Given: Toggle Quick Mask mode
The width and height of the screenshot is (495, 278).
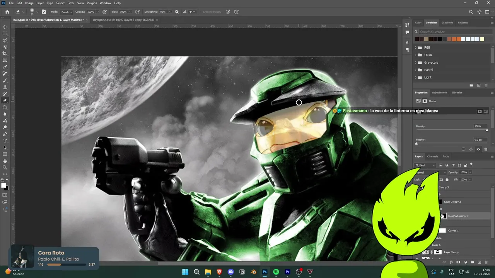Looking at the screenshot, I should (5, 195).
